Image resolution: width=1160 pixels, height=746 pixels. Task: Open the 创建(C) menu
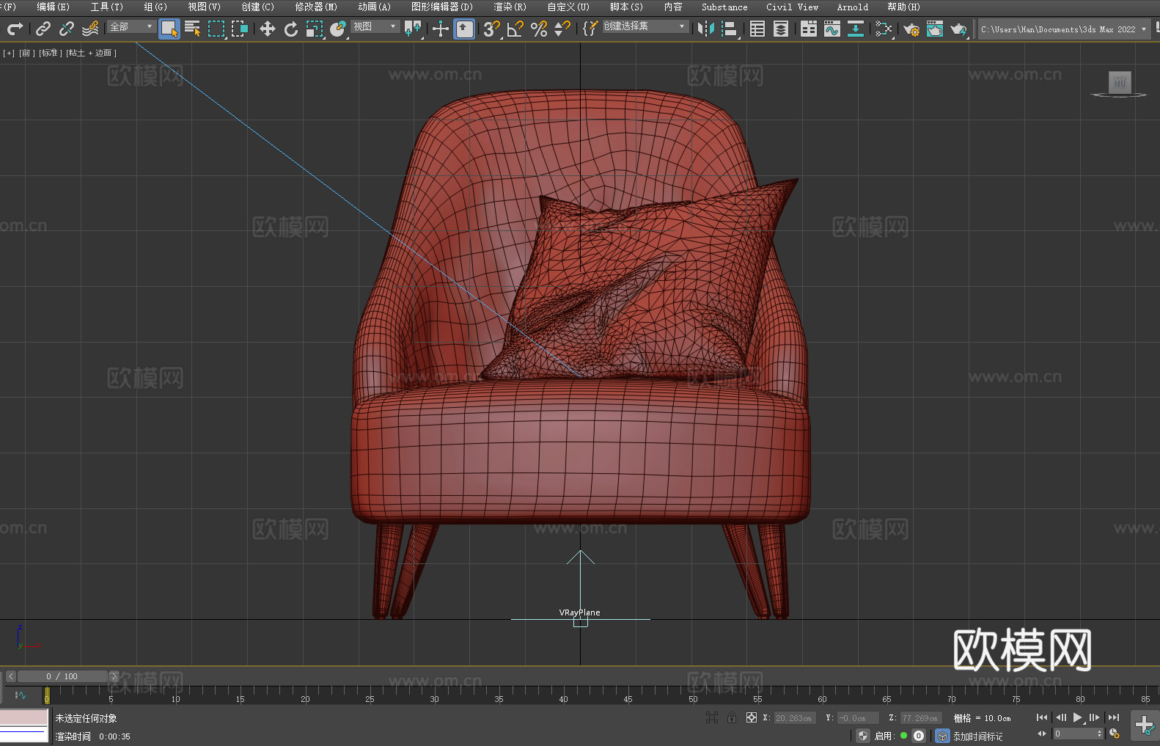coord(257,7)
